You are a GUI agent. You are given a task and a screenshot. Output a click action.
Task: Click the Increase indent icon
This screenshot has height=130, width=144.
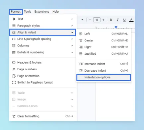[x=81, y=64]
